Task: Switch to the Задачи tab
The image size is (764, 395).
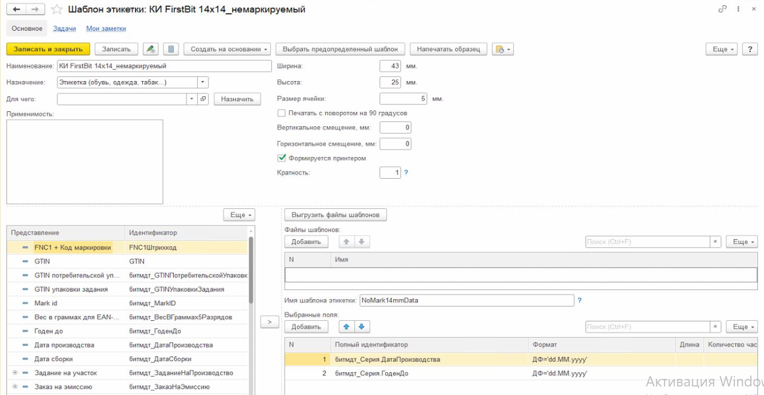Action: (x=65, y=29)
